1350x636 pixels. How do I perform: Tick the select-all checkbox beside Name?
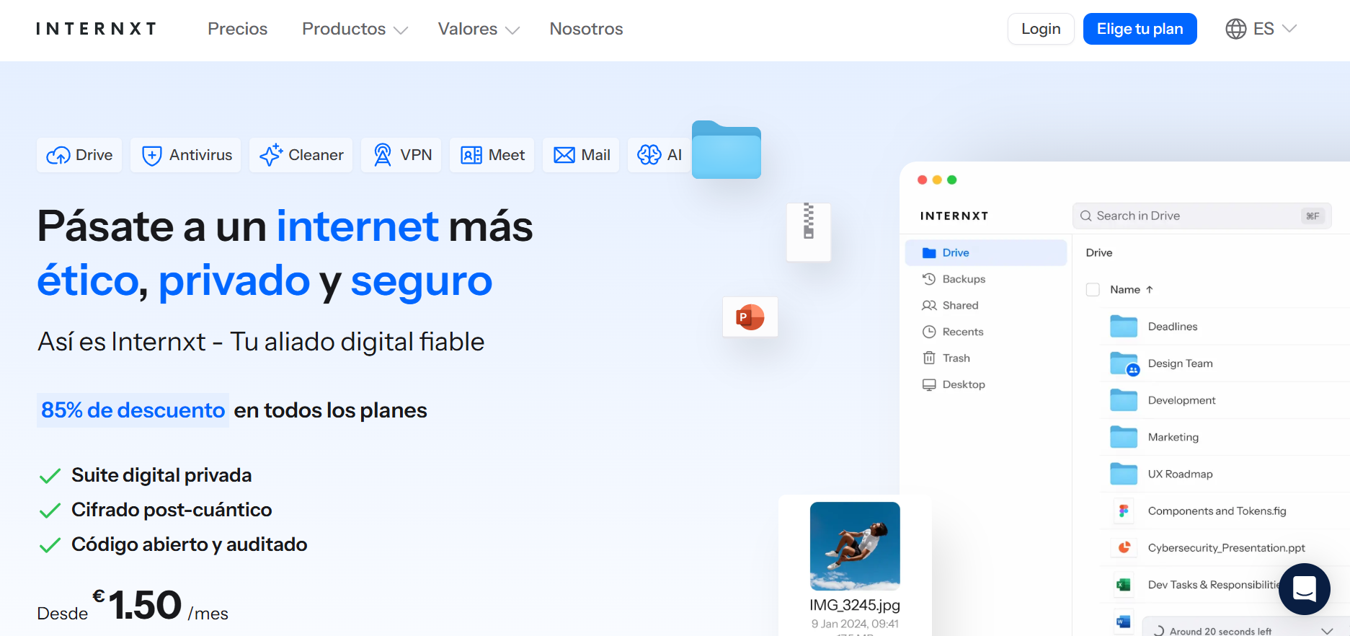pyautogui.click(x=1093, y=289)
